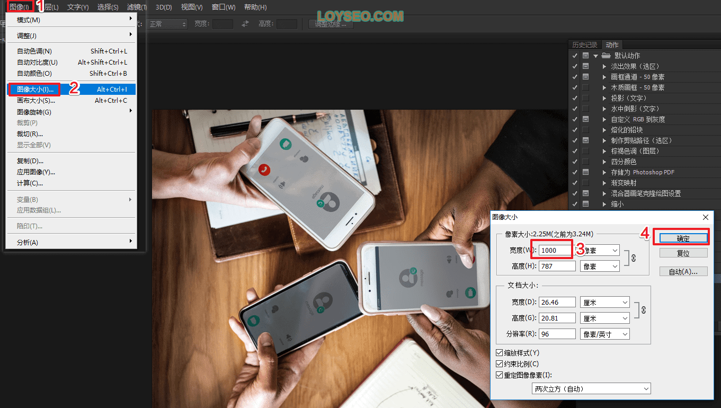Open the 图像(I) menu in the menu bar
Screen dimensions: 721x408
pos(19,7)
